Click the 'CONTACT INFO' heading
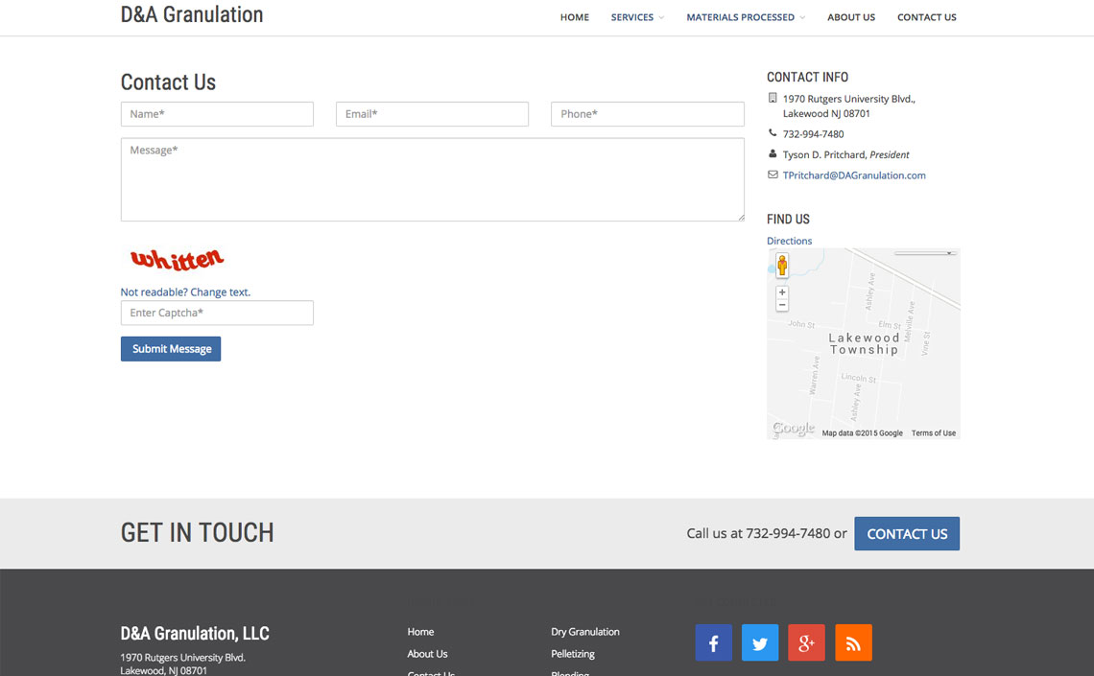 coord(807,78)
